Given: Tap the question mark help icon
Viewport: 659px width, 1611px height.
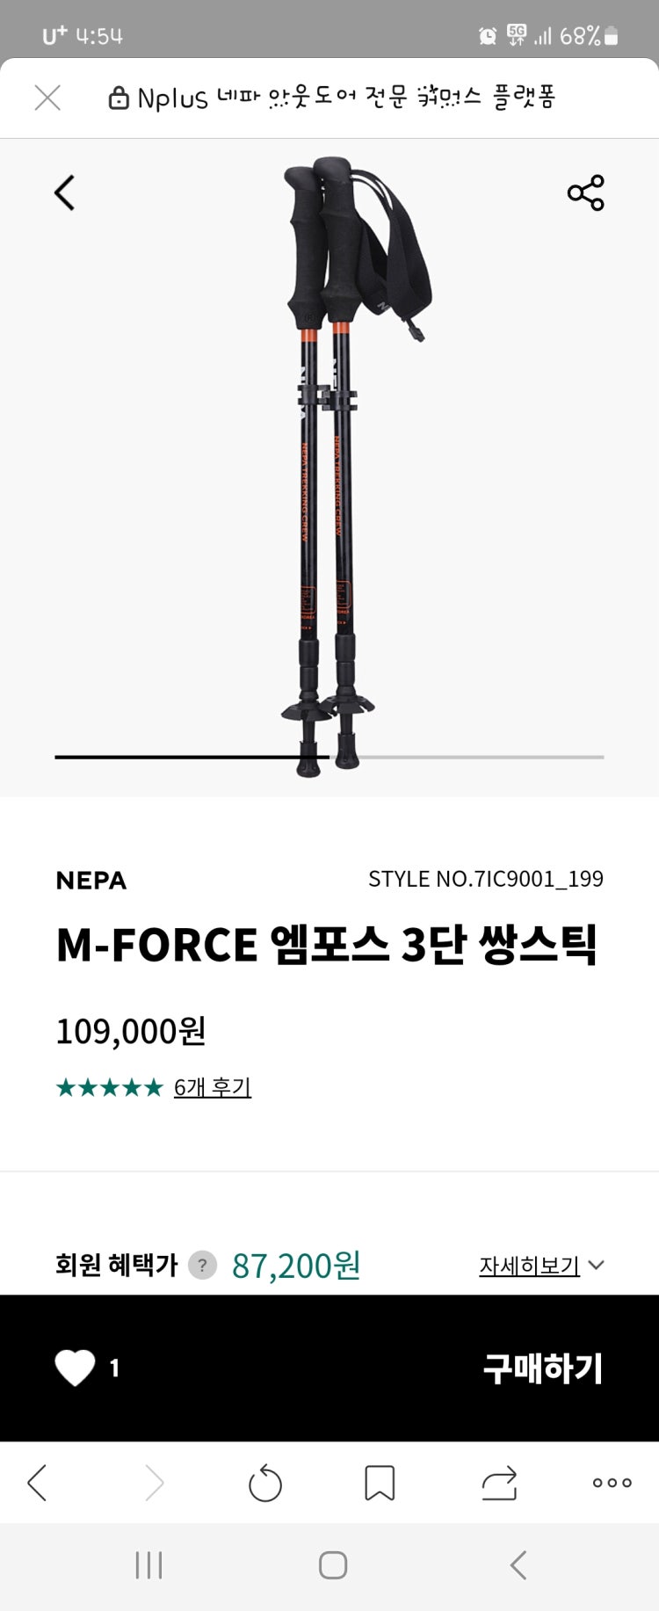Looking at the screenshot, I should pos(203,1266).
